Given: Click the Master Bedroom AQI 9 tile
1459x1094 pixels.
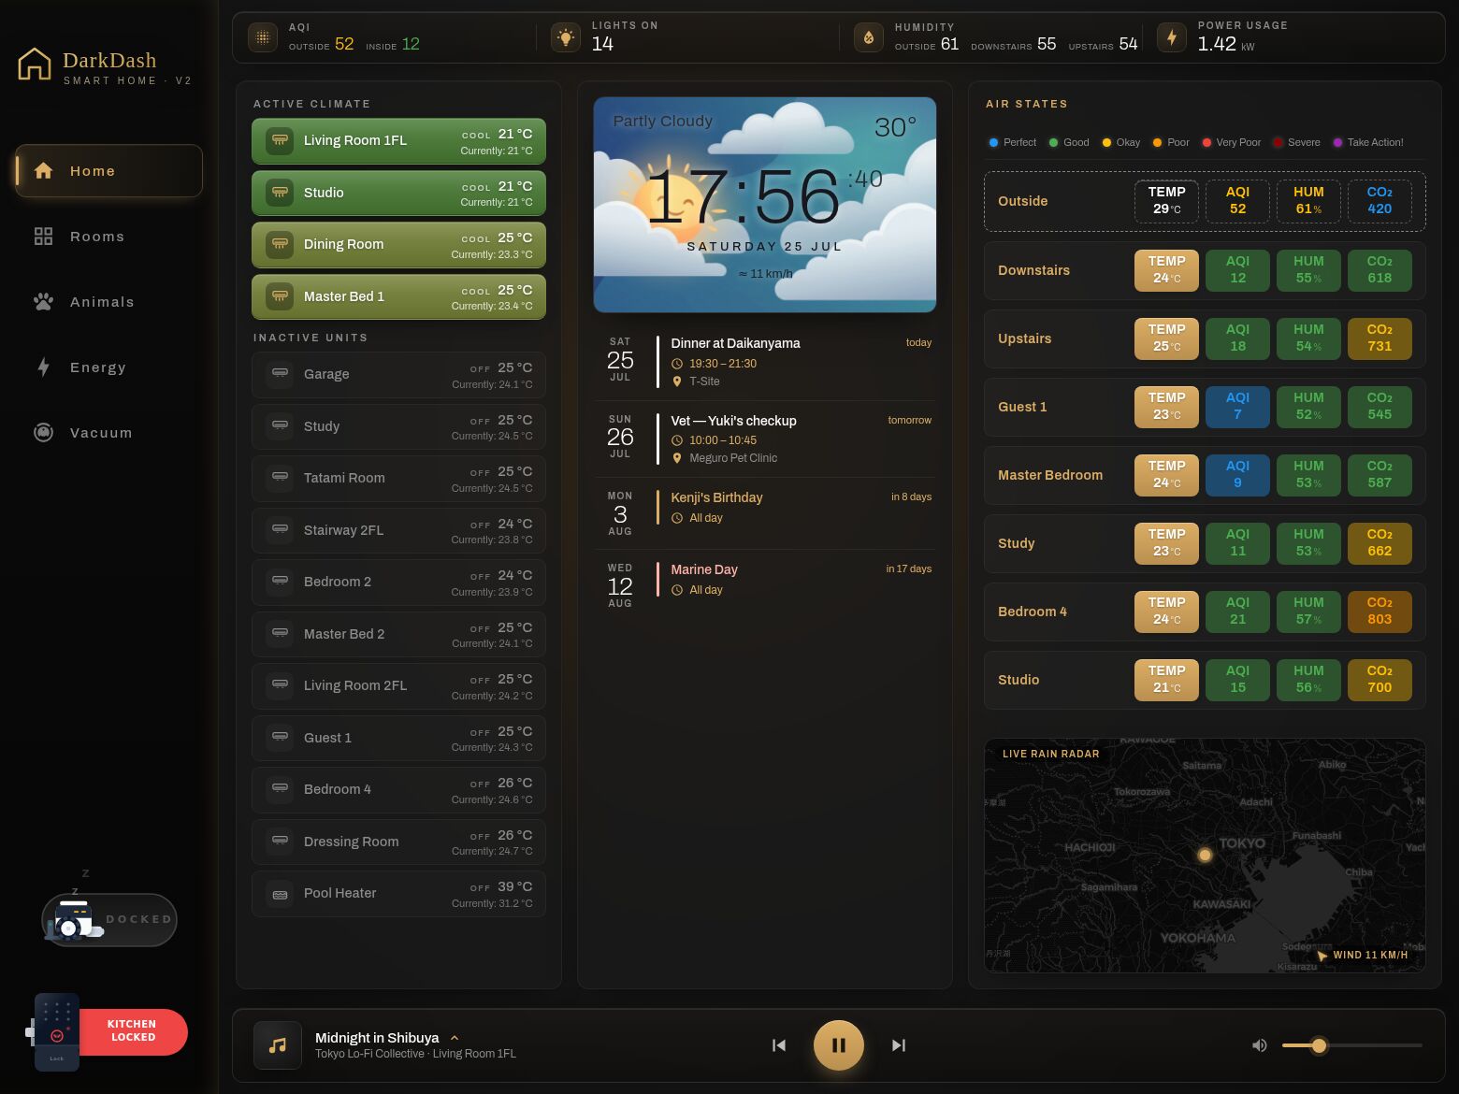Looking at the screenshot, I should pos(1237,475).
